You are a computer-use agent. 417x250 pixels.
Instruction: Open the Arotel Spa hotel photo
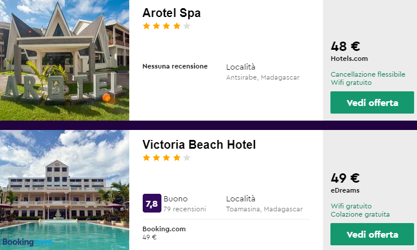click(x=64, y=60)
